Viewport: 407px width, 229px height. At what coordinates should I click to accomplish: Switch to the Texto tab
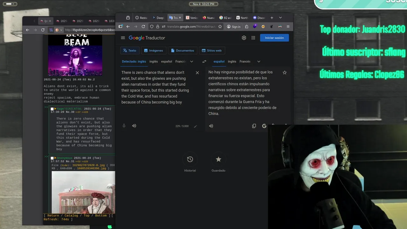coord(130,51)
